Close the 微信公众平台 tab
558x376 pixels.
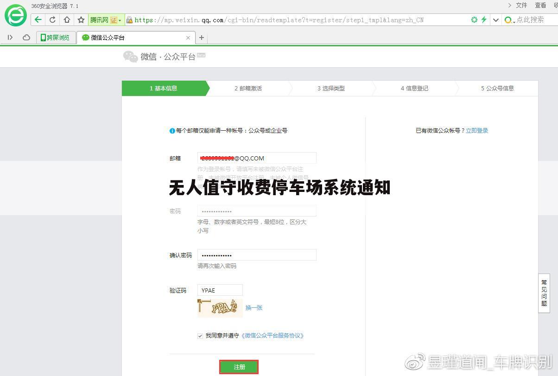coord(188,38)
